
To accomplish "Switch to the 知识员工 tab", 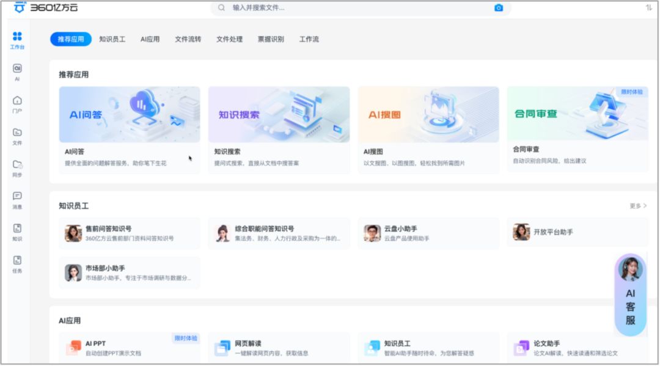I will [112, 39].
